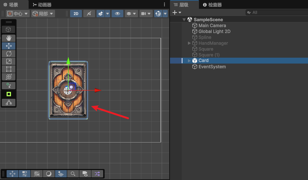Select the Square (1) object
The height and width of the screenshot is (180, 308).
click(x=209, y=55)
